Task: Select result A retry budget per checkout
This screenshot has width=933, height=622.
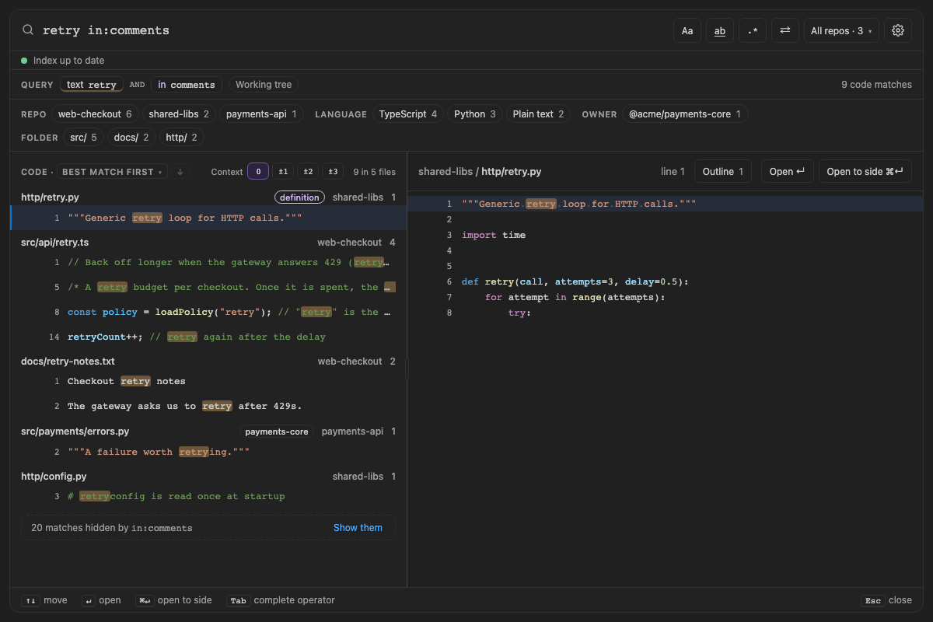Action: pyautogui.click(x=208, y=287)
